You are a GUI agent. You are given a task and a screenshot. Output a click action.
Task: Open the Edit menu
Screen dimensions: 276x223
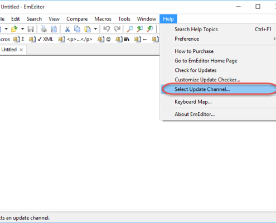pos(16,19)
